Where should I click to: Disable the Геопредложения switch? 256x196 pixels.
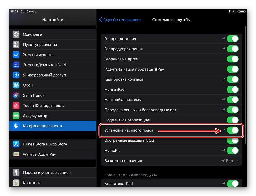point(233,39)
